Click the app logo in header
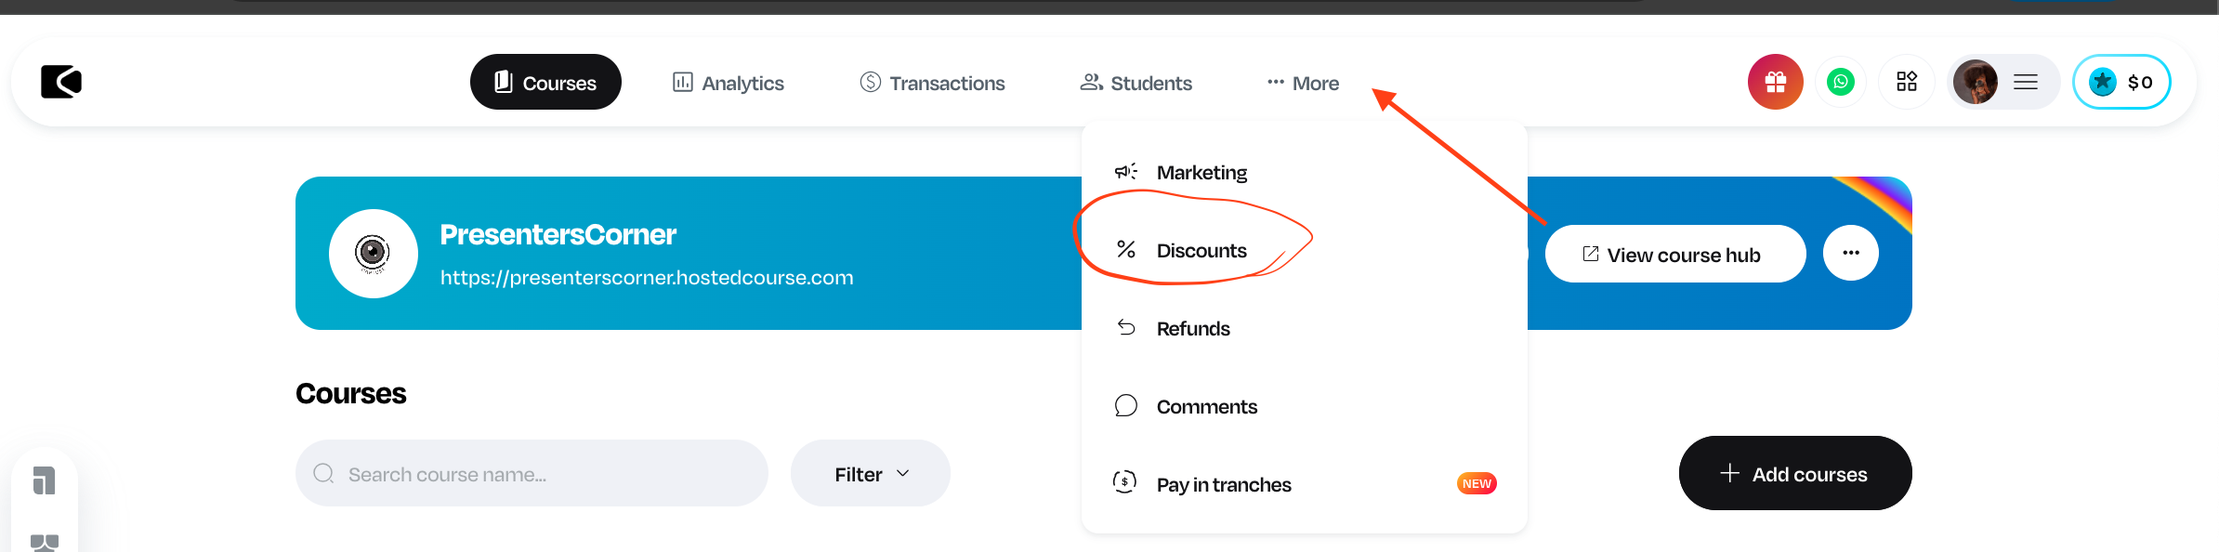This screenshot has height=552, width=2219. pos(61,82)
